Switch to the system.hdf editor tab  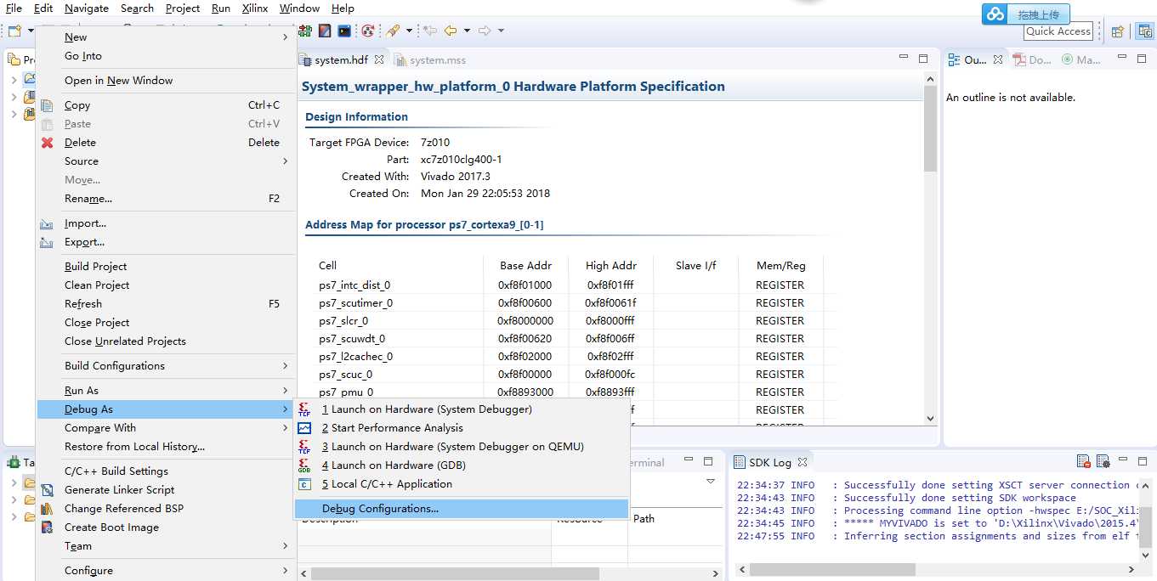point(341,60)
